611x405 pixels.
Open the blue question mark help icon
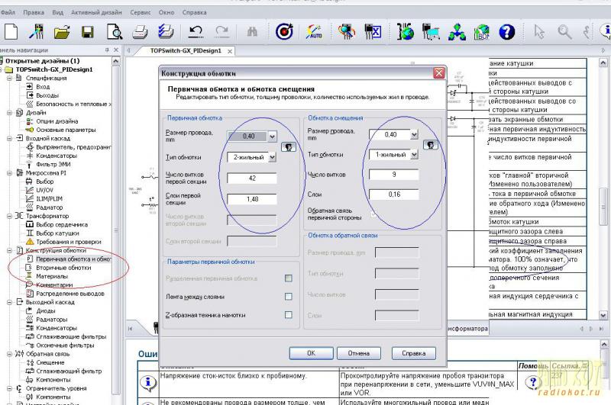(506, 32)
